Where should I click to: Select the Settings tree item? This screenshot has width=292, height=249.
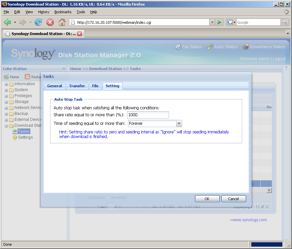(25, 137)
